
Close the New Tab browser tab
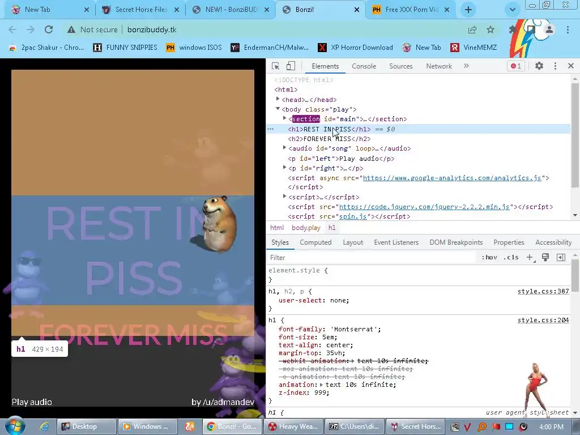(87, 10)
